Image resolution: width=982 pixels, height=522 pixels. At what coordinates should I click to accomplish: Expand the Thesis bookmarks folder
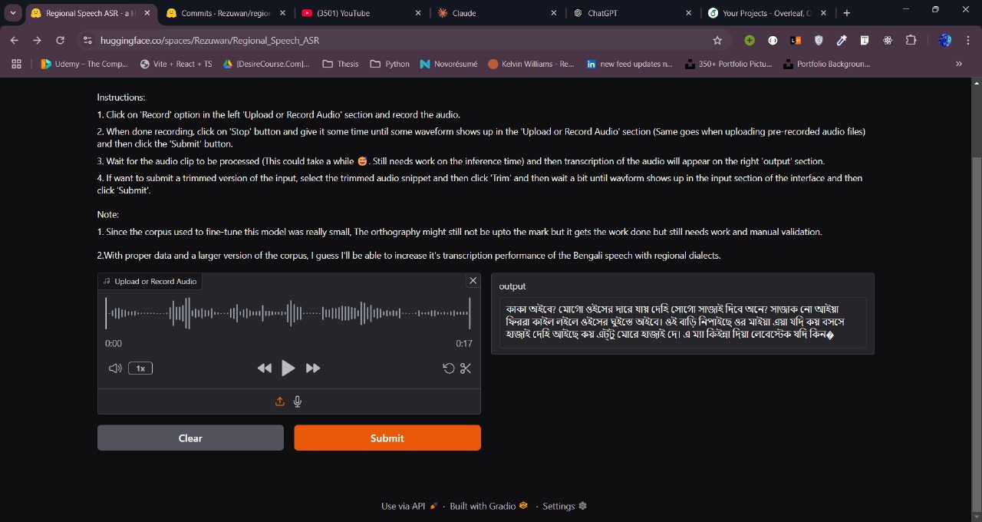(341, 64)
